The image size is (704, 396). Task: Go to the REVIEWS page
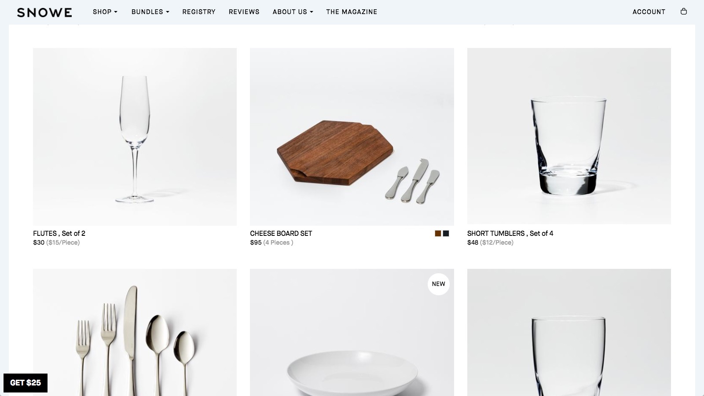pos(244,12)
